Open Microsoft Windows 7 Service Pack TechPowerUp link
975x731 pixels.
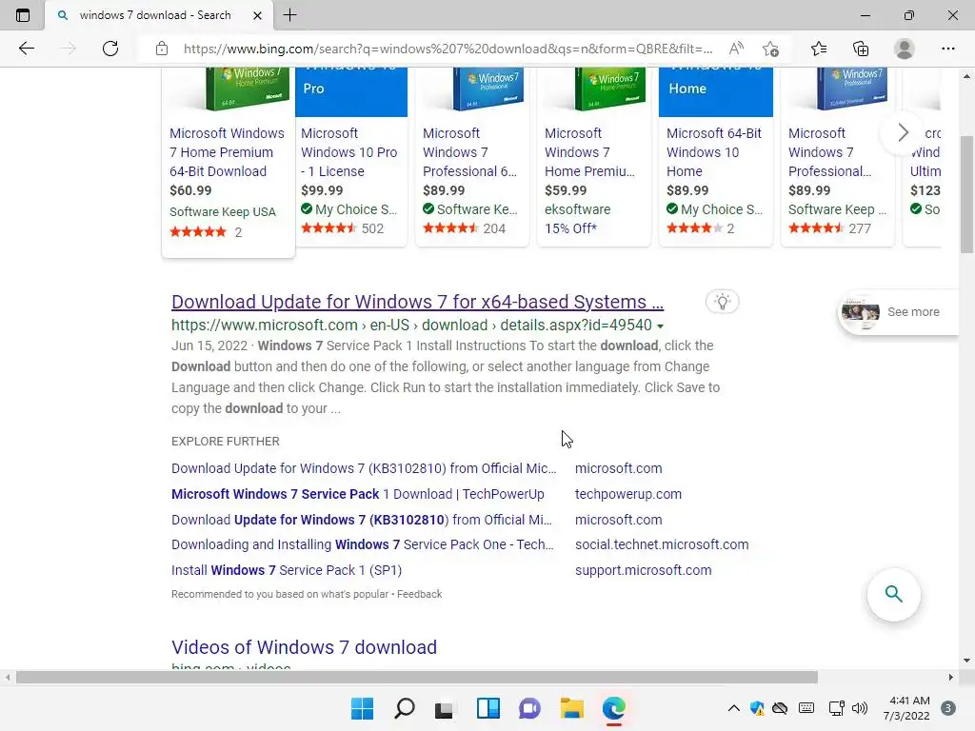(358, 494)
